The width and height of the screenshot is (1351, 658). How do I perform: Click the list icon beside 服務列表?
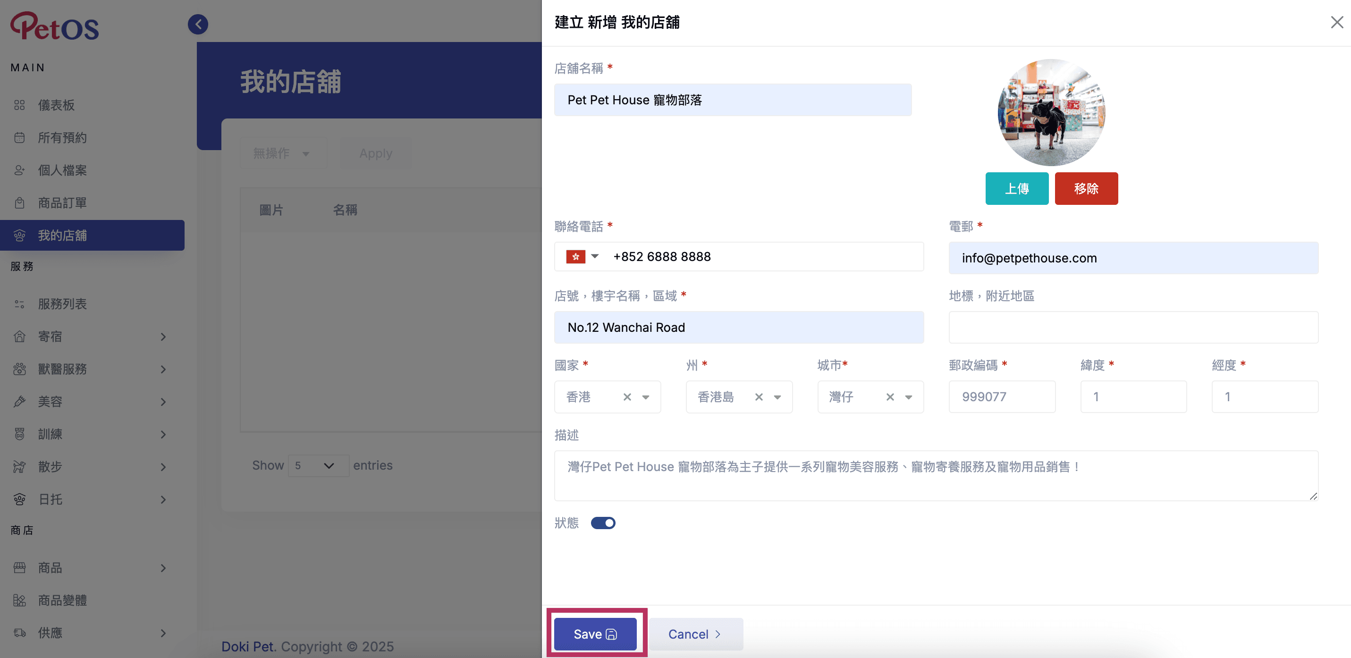coord(19,304)
